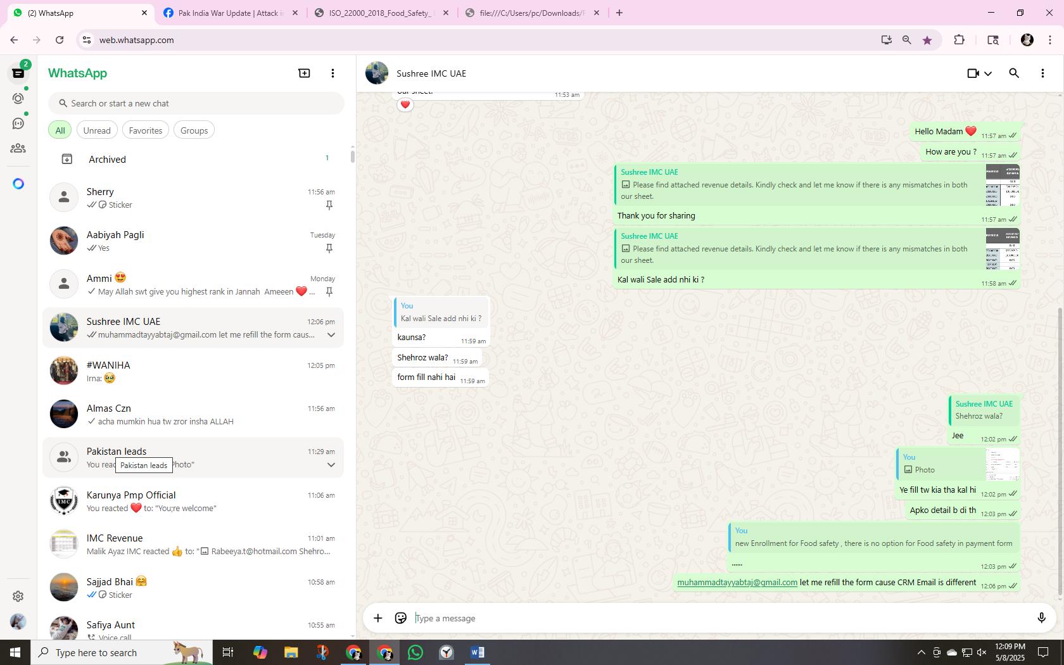Image resolution: width=1064 pixels, height=665 pixels.
Task: Open File Explorer from the taskbar
Action: tap(291, 652)
